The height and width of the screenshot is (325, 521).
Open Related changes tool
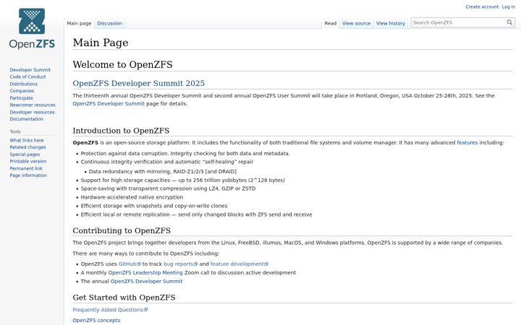tap(27, 147)
